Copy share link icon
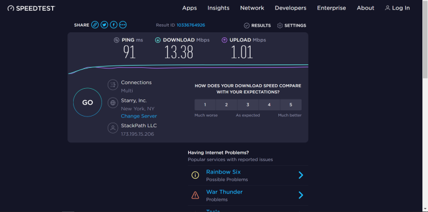The height and width of the screenshot is (212, 428). [95, 25]
